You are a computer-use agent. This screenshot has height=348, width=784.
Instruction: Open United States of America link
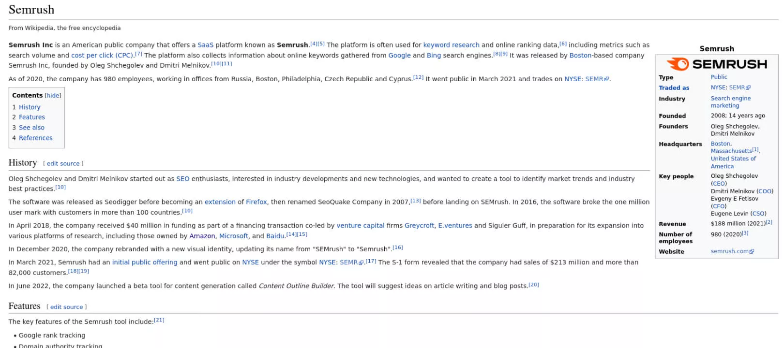[733, 162]
